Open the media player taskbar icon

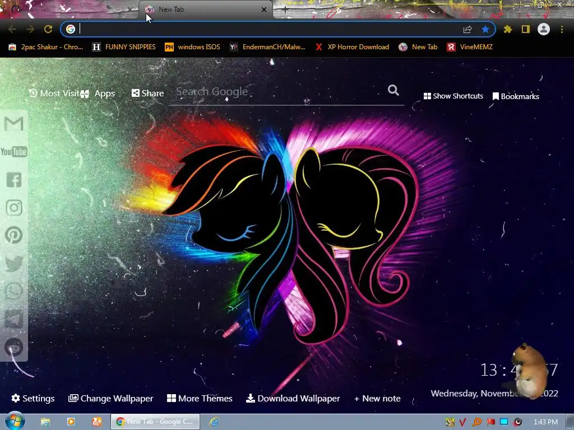coord(71,422)
